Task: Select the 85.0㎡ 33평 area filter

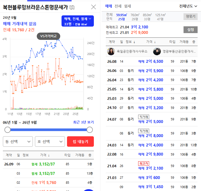Action: [x=147, y=17]
